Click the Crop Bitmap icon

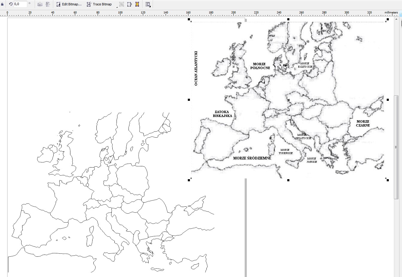121,4
